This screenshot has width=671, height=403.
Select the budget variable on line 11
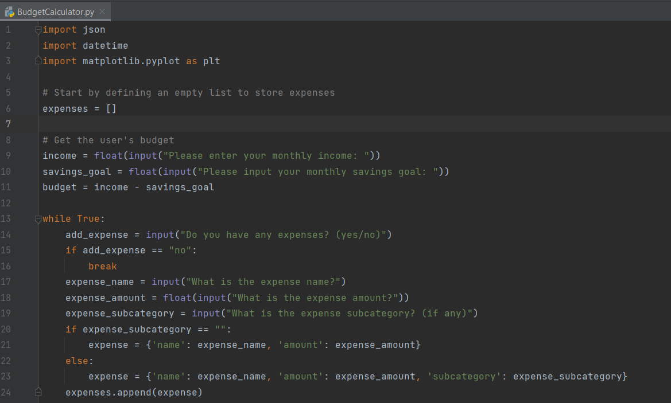(x=56, y=187)
